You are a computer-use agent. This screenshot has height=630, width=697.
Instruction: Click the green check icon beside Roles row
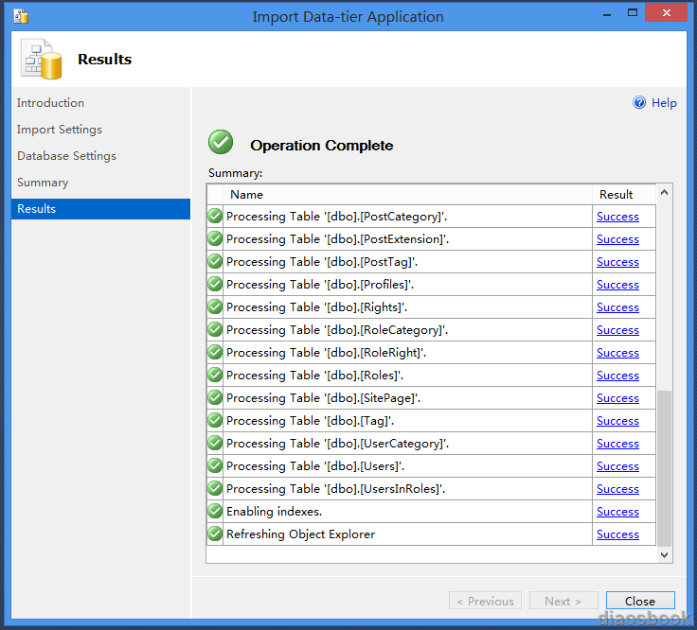click(x=215, y=376)
